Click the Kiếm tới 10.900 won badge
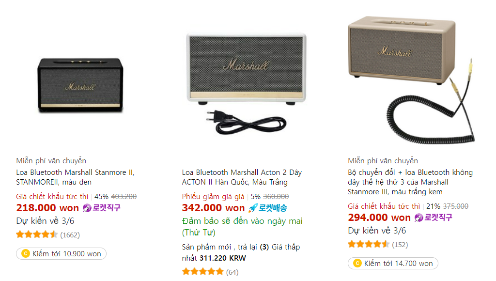This screenshot has height=281, width=496. (x=62, y=254)
